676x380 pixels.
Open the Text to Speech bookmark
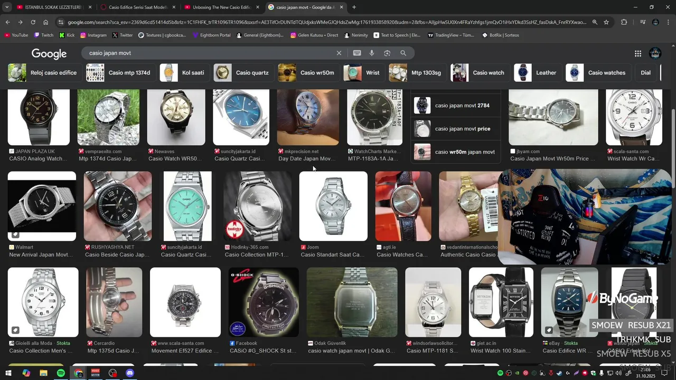(x=397, y=35)
